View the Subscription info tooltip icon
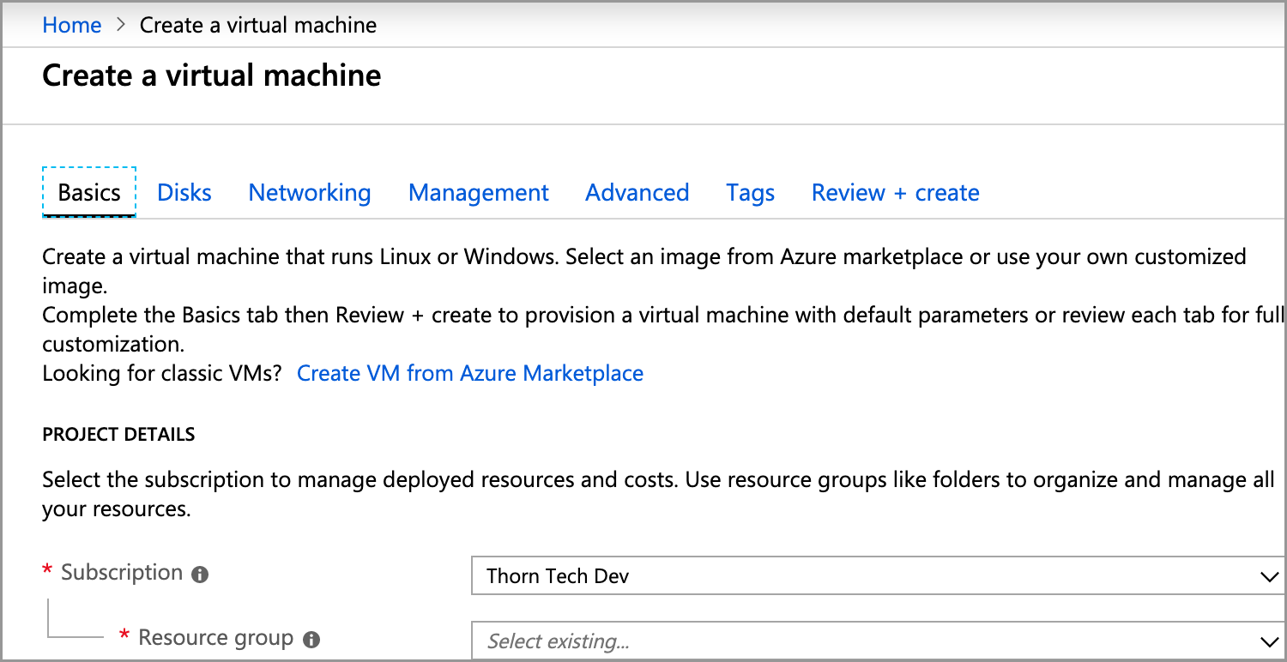 pyautogui.click(x=199, y=573)
